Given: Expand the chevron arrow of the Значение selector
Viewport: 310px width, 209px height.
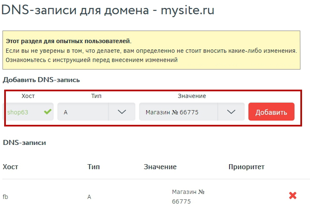Looking at the screenshot, I should coord(231,112).
